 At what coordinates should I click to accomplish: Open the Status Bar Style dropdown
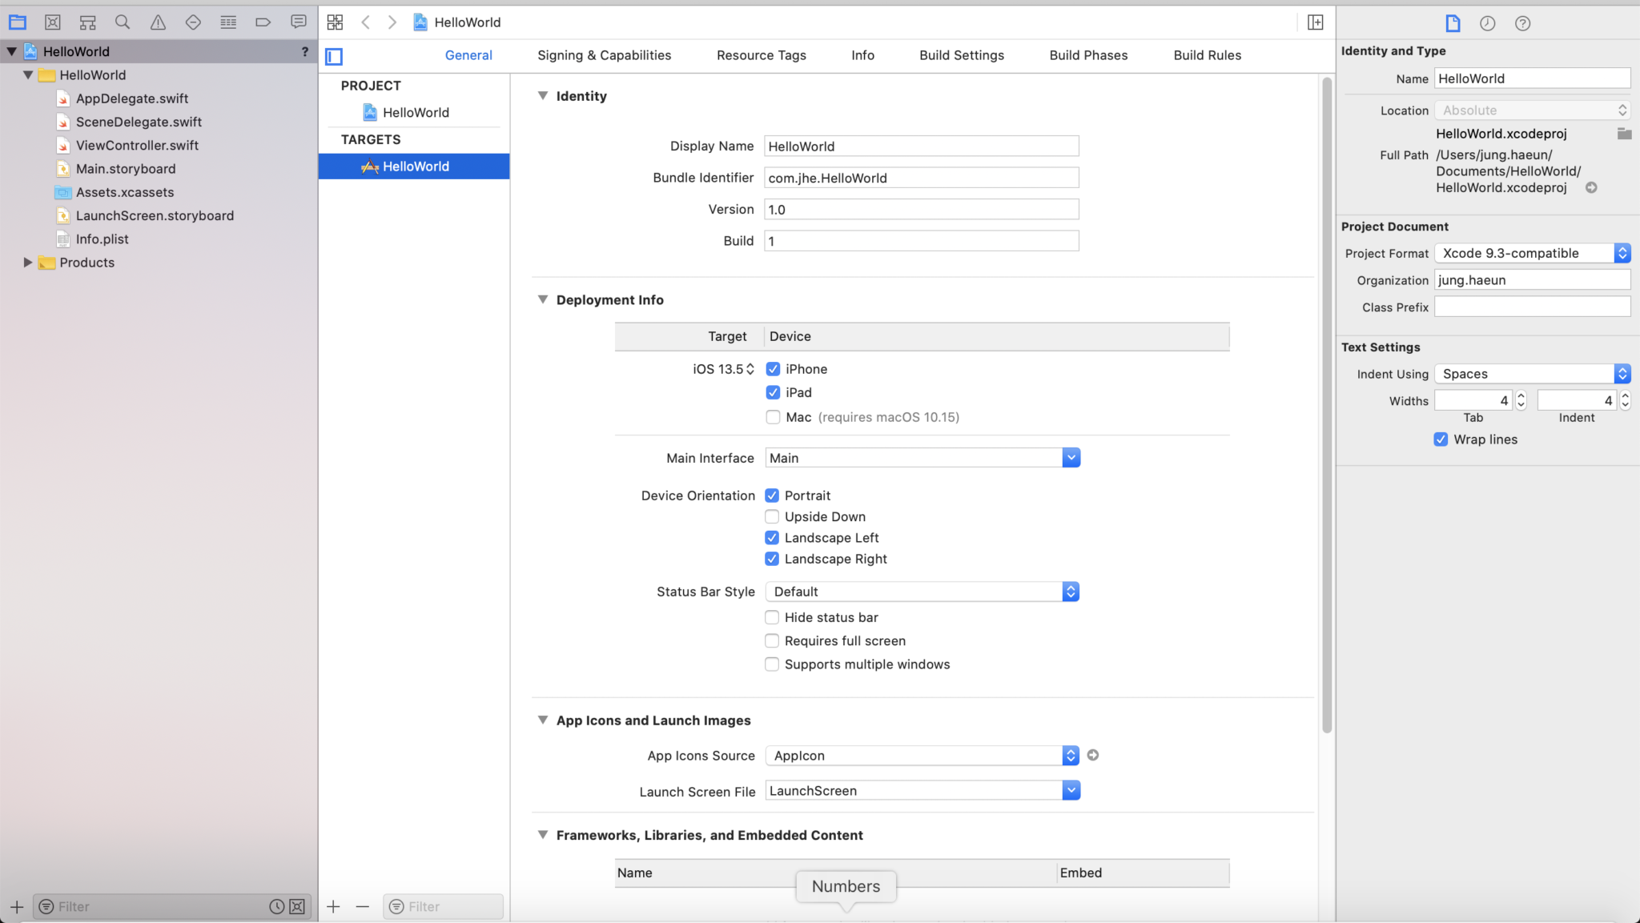pos(1071,591)
